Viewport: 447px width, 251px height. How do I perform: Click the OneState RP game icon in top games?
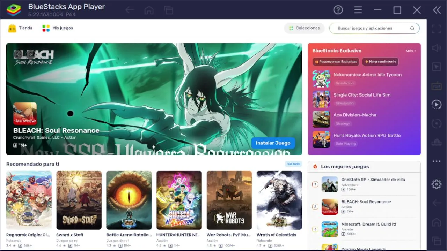pyautogui.click(x=330, y=184)
